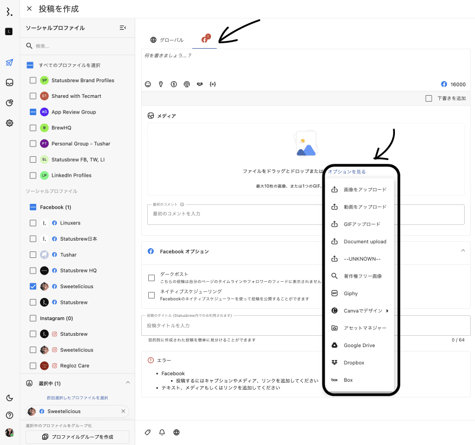Select Google Drive from the options menu

[359, 346]
